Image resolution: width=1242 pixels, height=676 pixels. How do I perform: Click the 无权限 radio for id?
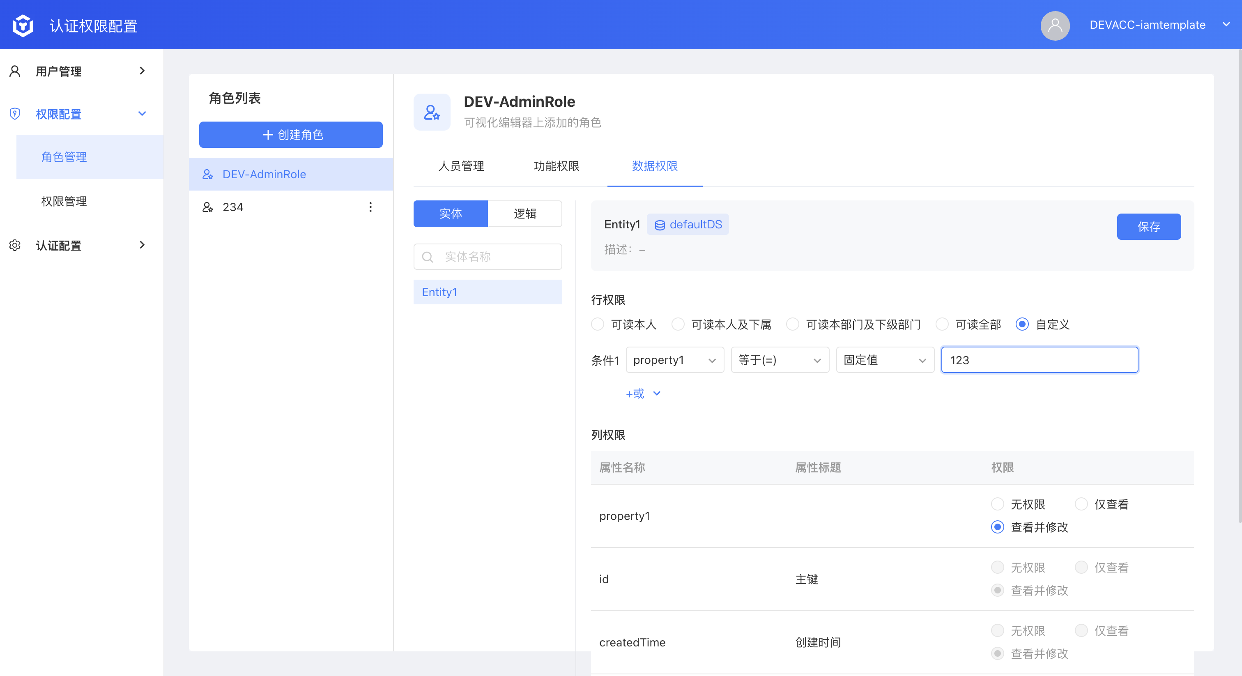tap(998, 567)
